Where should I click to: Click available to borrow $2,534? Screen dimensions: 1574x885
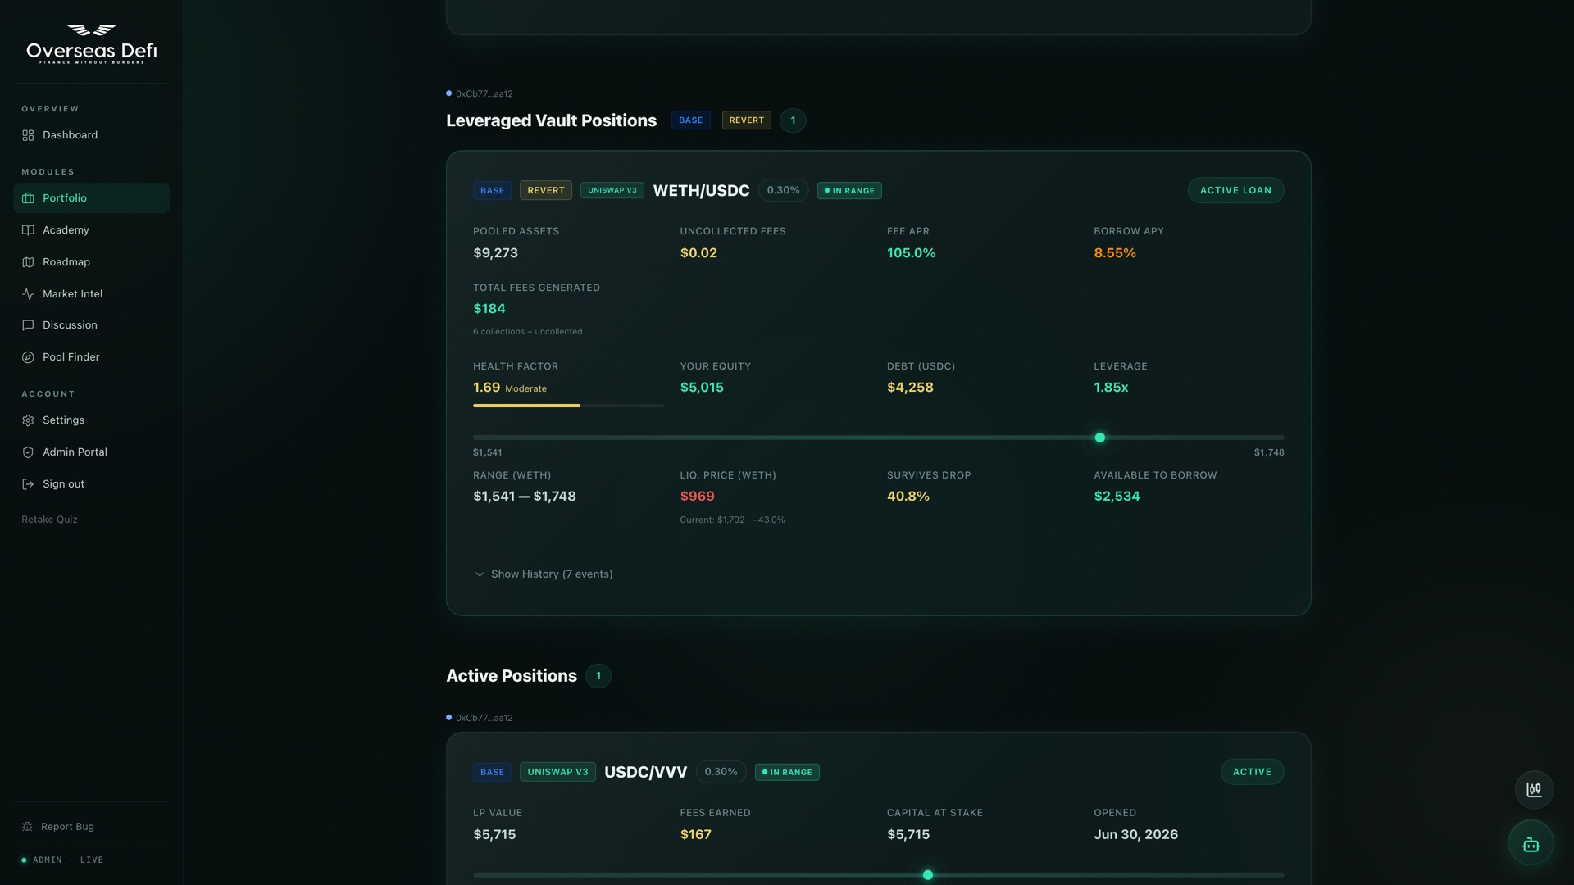tap(1117, 497)
